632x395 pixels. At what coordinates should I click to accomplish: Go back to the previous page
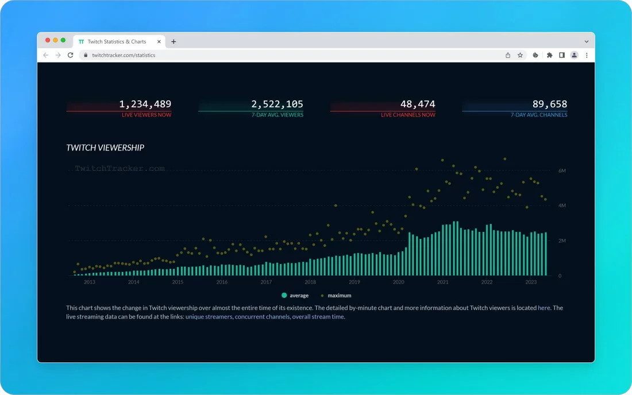[45, 55]
